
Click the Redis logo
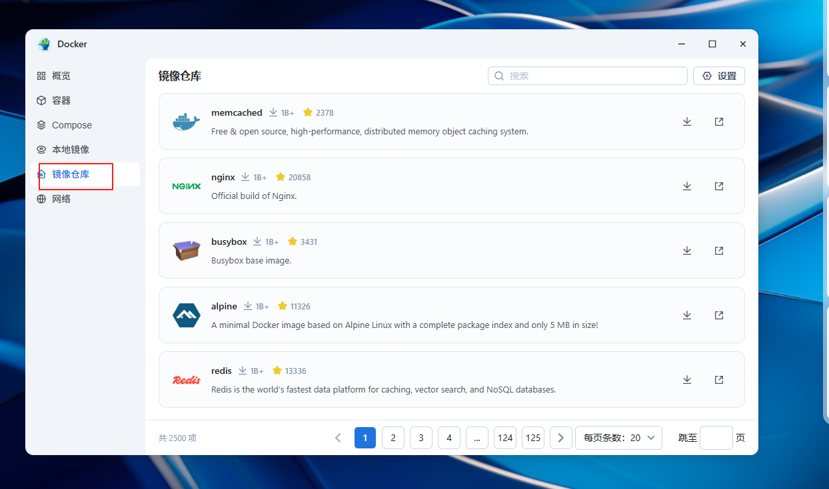click(187, 380)
